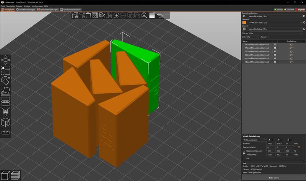Screen dimensions: 306x181
Task: Open the Bearbeiten menu
Action: point(11,6)
